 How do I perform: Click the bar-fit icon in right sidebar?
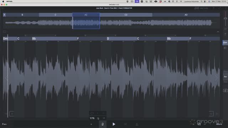(x=225, y=91)
